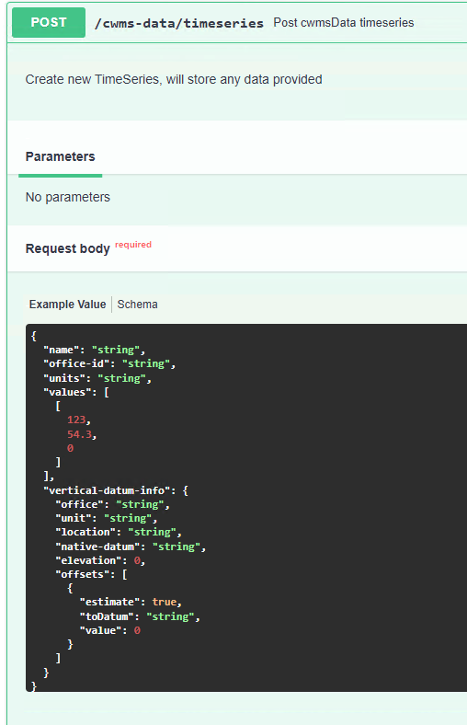Click the 123 value in values array
This screenshot has width=467, height=725.
click(x=76, y=420)
